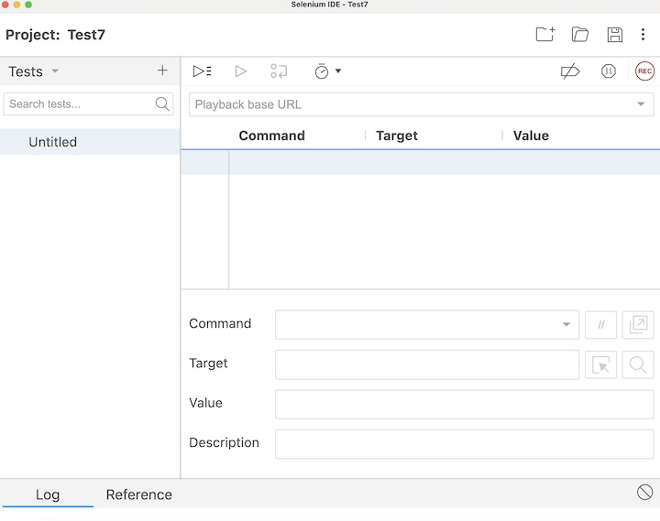Open the test execution speed timer

(323, 71)
